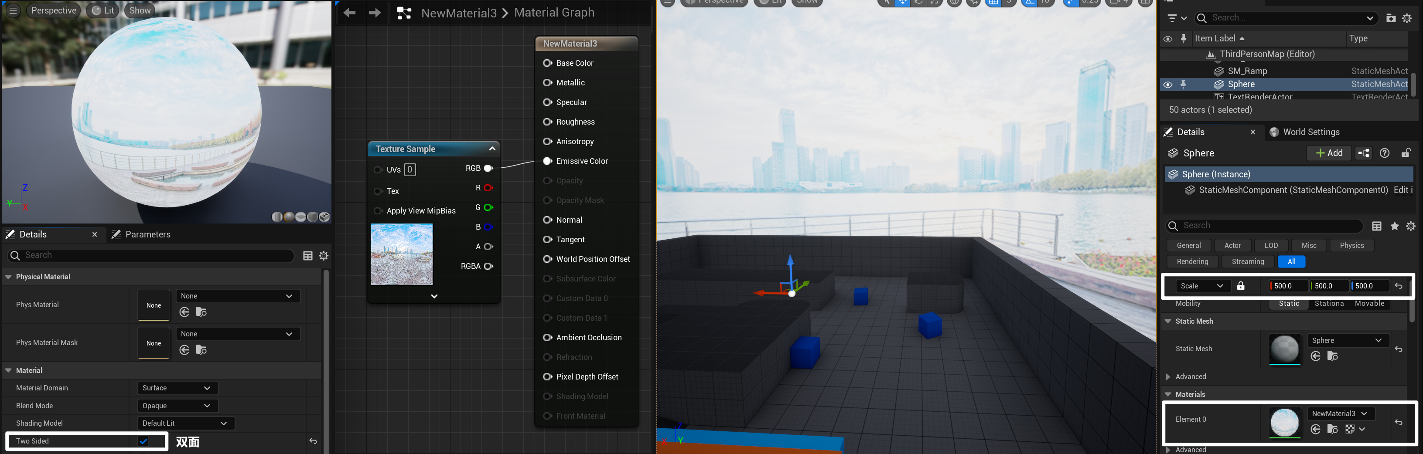Viewport: 1423px width, 454px height.
Task: Open the material preview viewport options menu
Action: tap(13, 10)
